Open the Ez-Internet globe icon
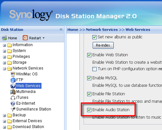This screenshot has width=162, height=130. 13,103
